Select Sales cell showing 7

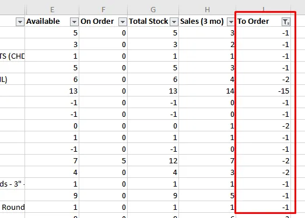[207, 160]
